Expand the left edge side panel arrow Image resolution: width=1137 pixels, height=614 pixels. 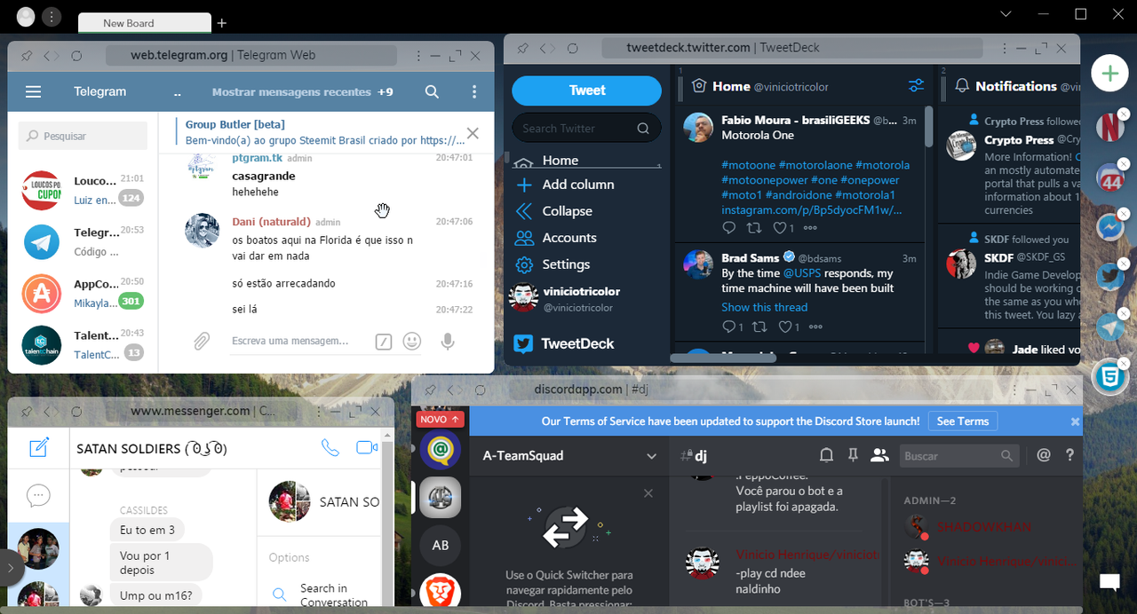[x=10, y=568]
